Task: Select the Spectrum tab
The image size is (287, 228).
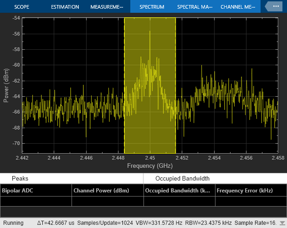Action: [x=152, y=7]
